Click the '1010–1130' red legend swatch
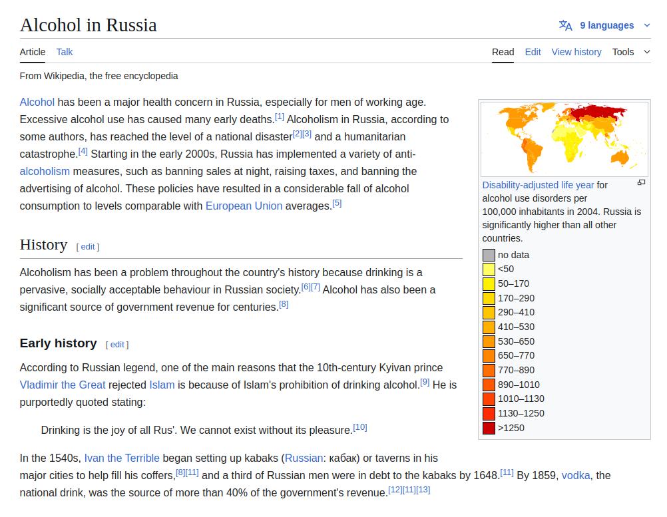Viewport: 667px width, 517px height. (x=489, y=399)
